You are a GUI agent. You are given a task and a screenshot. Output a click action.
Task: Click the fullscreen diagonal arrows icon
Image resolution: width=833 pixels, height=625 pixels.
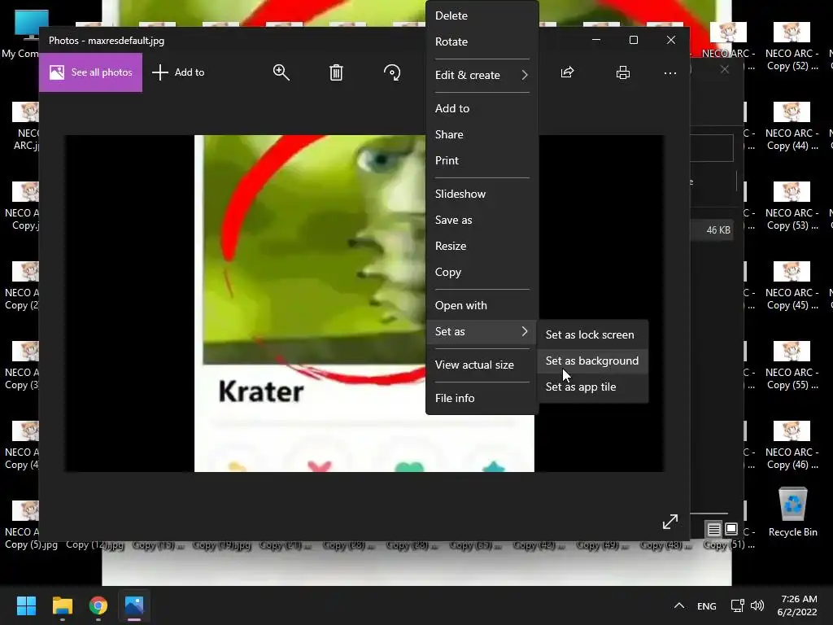tap(670, 522)
